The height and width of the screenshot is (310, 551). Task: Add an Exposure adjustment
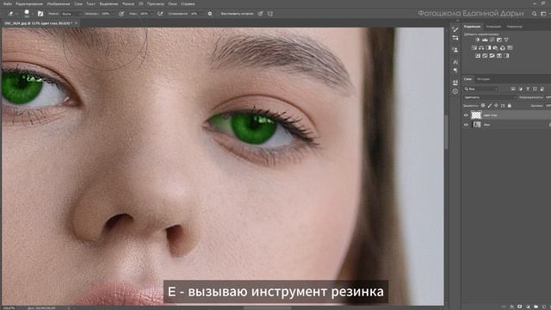coord(499,40)
